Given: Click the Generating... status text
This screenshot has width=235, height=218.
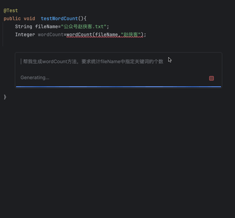Looking at the screenshot, I should coord(35,78).
